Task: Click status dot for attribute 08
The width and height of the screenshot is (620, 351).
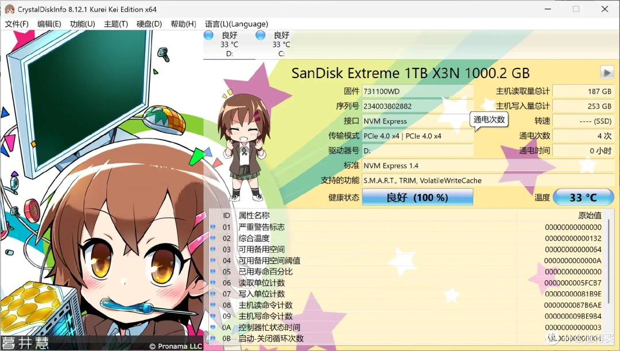Action: click(x=213, y=304)
